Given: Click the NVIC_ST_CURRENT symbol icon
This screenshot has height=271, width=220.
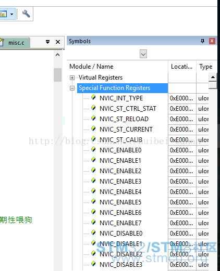Looking at the screenshot, I should [93, 128].
